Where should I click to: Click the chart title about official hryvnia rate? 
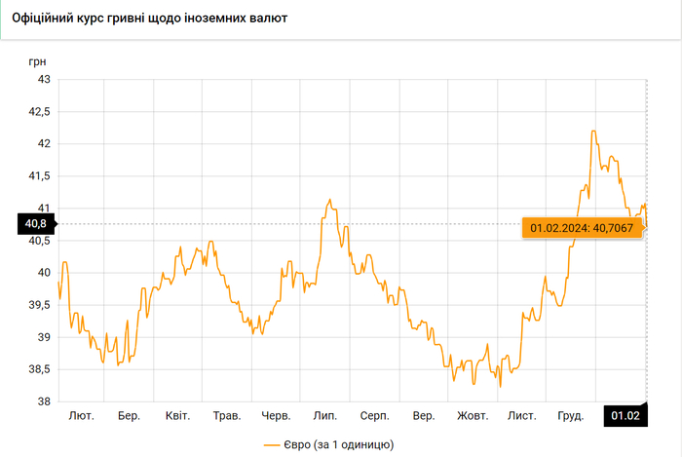click(149, 19)
